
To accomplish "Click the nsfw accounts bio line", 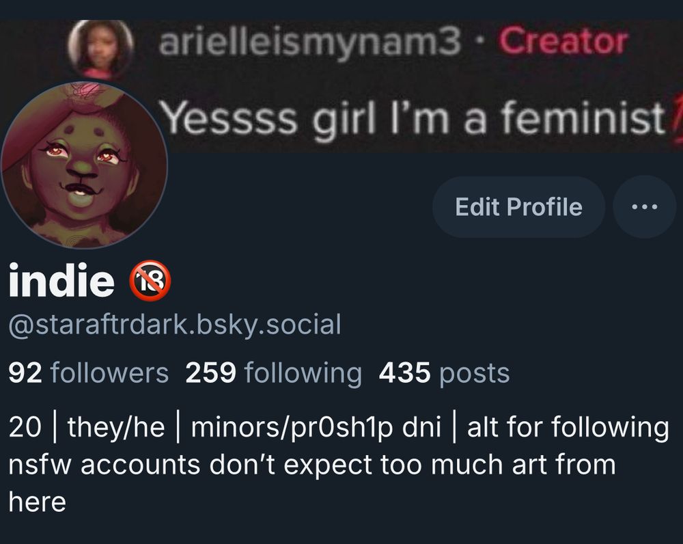I will pos(312,465).
